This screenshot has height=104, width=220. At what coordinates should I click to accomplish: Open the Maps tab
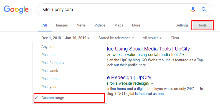(119, 25)
